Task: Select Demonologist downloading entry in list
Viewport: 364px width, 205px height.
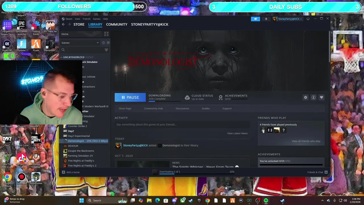Action: pos(85,141)
